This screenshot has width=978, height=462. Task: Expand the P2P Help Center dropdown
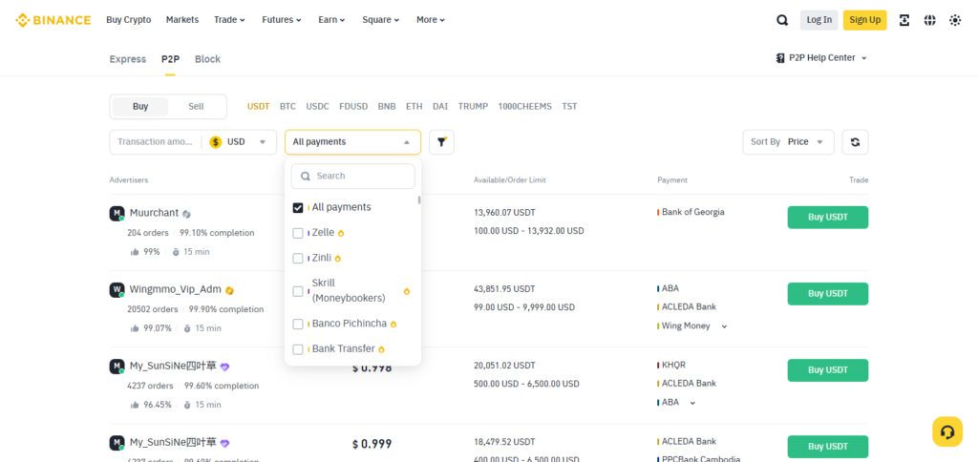(x=821, y=58)
